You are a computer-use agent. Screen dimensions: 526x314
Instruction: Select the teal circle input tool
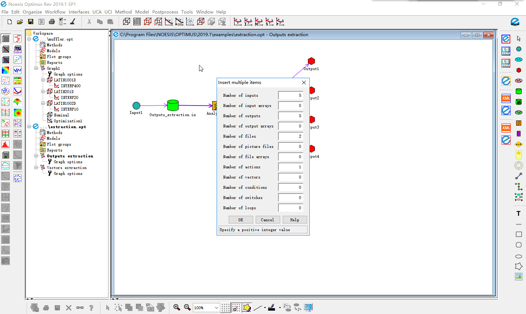(x=519, y=49)
